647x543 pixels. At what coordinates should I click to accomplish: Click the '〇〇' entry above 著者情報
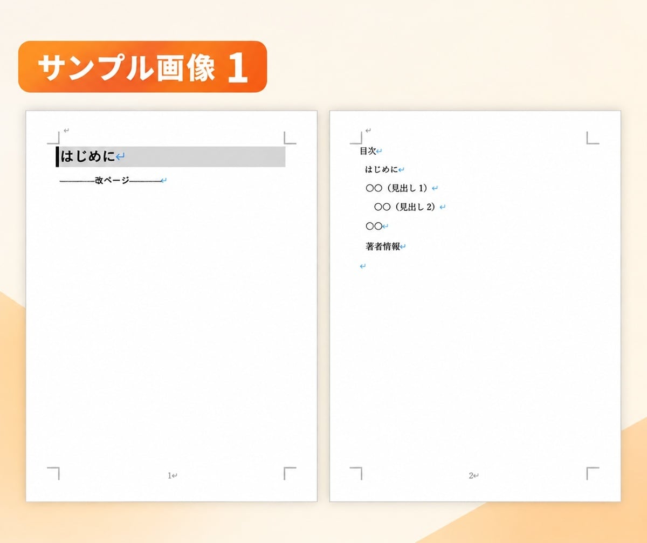[x=374, y=226]
